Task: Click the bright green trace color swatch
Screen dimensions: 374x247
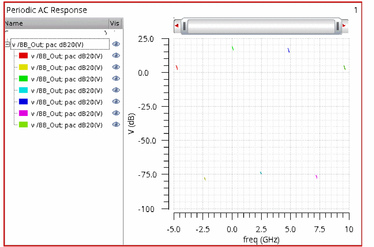Action: 23,79
